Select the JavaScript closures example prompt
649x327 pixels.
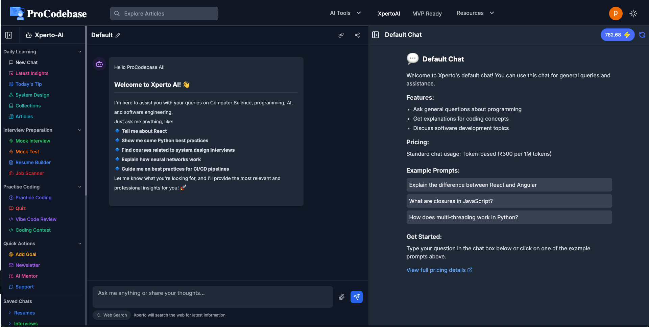coord(509,201)
